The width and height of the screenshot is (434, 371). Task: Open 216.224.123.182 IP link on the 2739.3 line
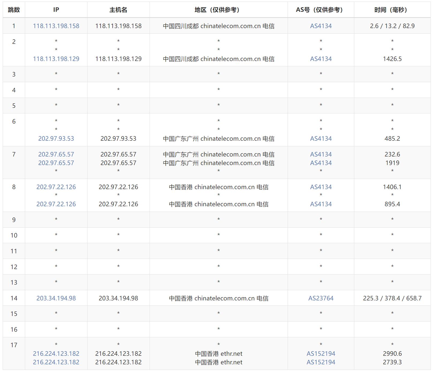[56, 362]
